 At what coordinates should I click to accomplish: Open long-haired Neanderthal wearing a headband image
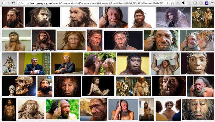click(x=31, y=109)
